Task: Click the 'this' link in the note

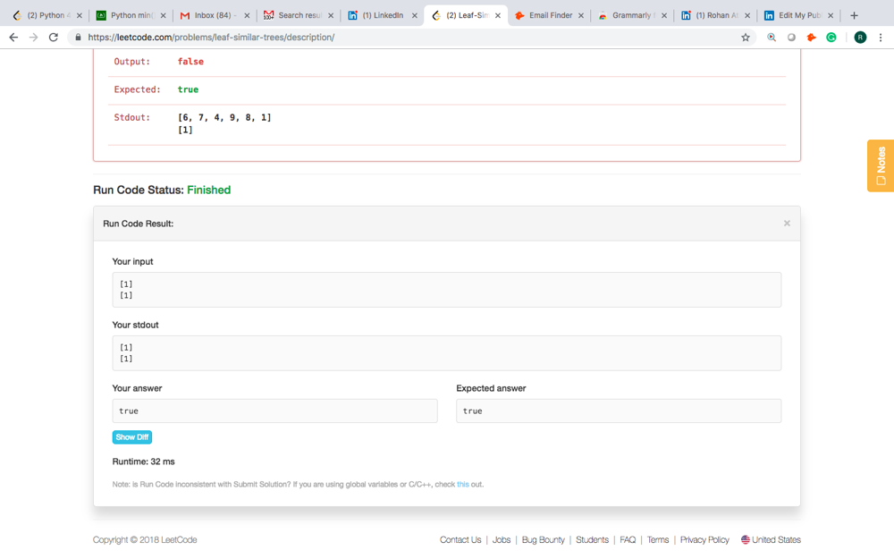Action: 462,485
